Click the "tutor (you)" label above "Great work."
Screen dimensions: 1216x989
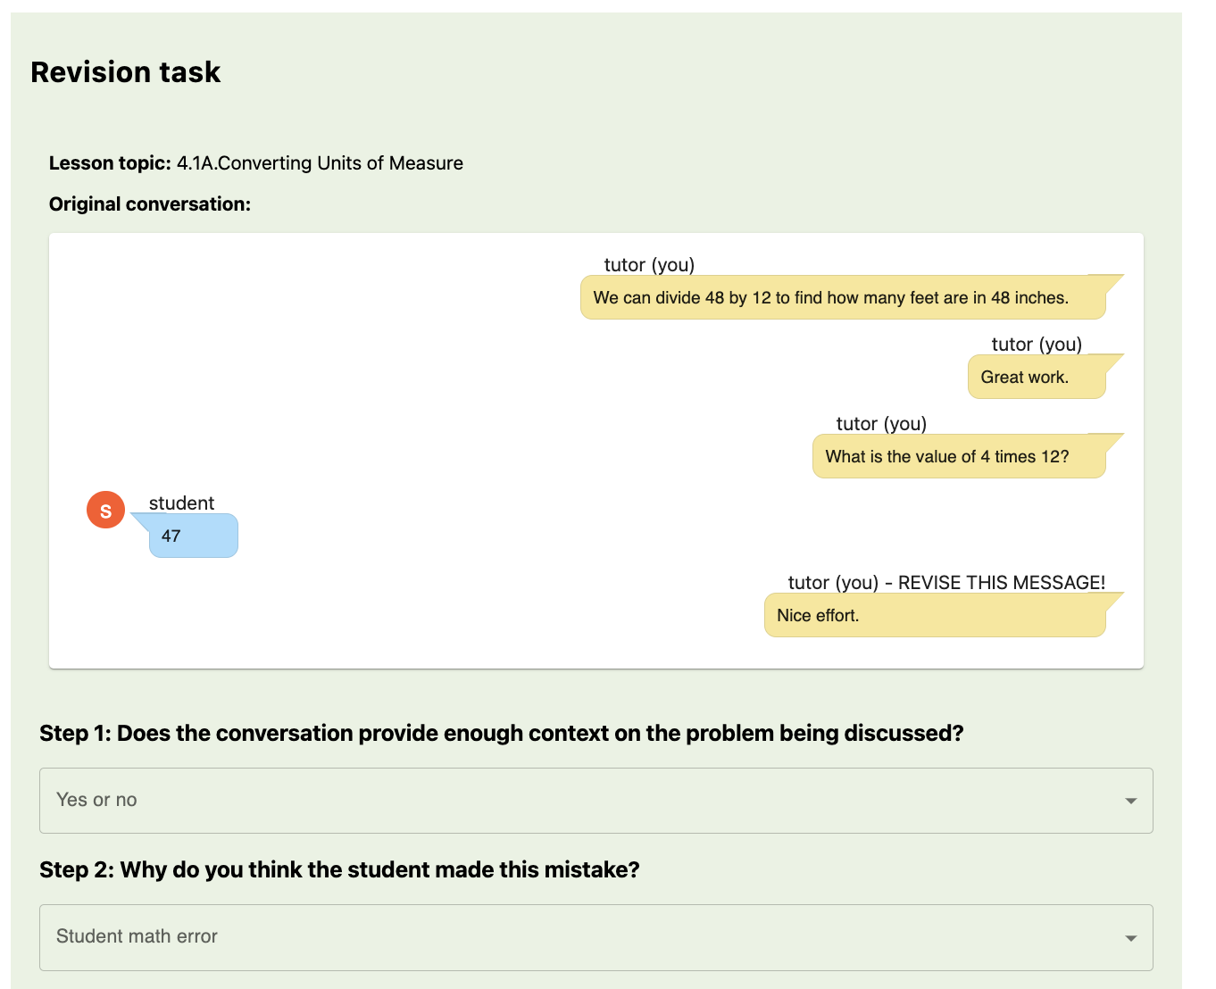tap(1036, 345)
